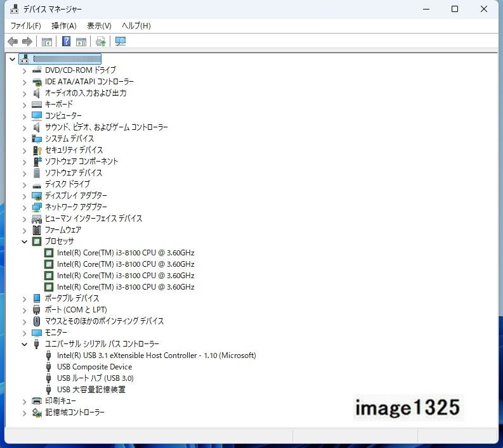Collapse ユニバーサル シリアル バス コントローラー category
This screenshot has height=448, width=503.
point(24,345)
